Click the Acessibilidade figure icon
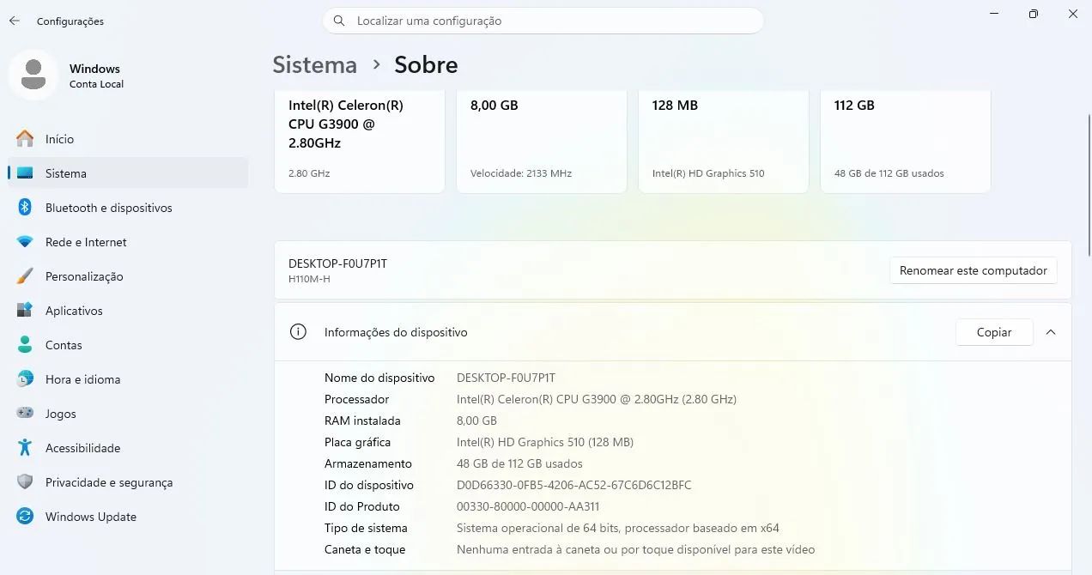This screenshot has height=575, width=1092. [25, 448]
